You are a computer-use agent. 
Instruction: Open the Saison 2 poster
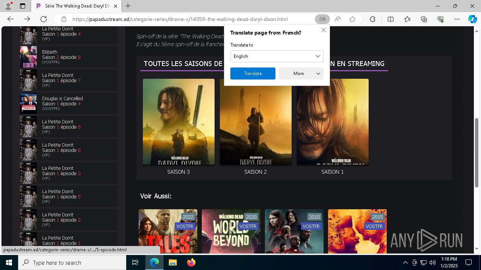(x=256, y=122)
